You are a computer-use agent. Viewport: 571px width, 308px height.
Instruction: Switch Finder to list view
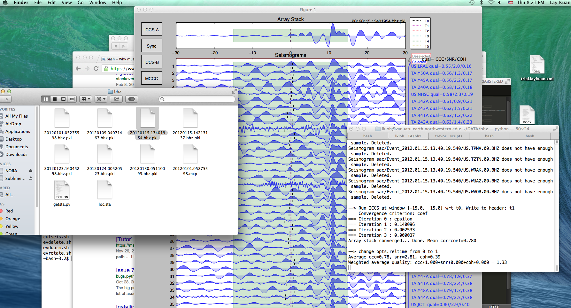(55, 99)
